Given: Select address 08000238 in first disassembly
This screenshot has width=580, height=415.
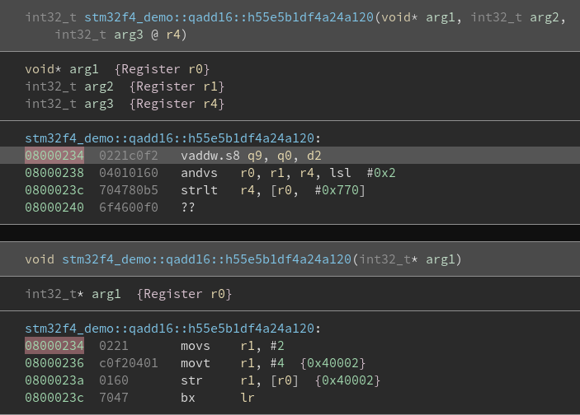Looking at the screenshot, I should 54,173.
